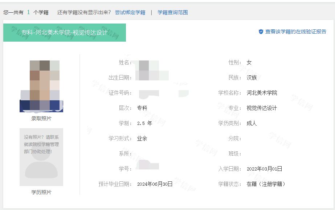
Task: Click the placeholder 学历照片 image
Action: (41, 157)
